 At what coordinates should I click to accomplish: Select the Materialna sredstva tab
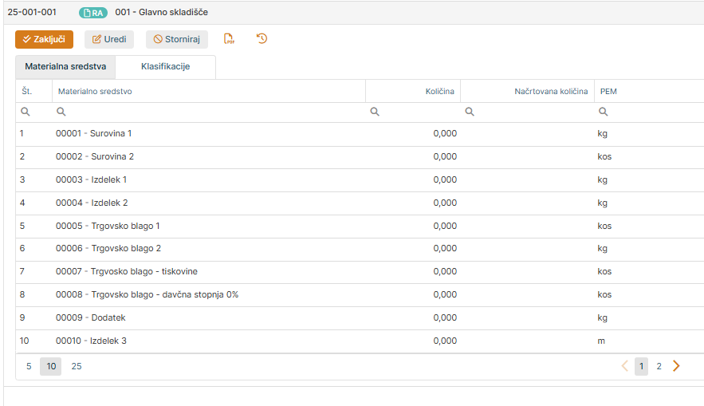[65, 67]
